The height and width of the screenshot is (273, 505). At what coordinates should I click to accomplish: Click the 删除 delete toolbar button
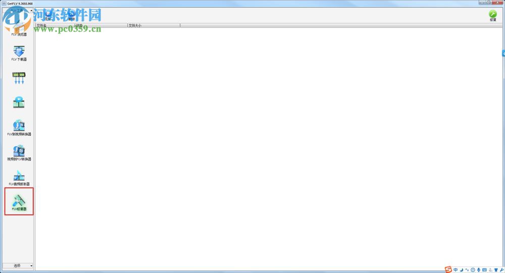tap(71, 15)
